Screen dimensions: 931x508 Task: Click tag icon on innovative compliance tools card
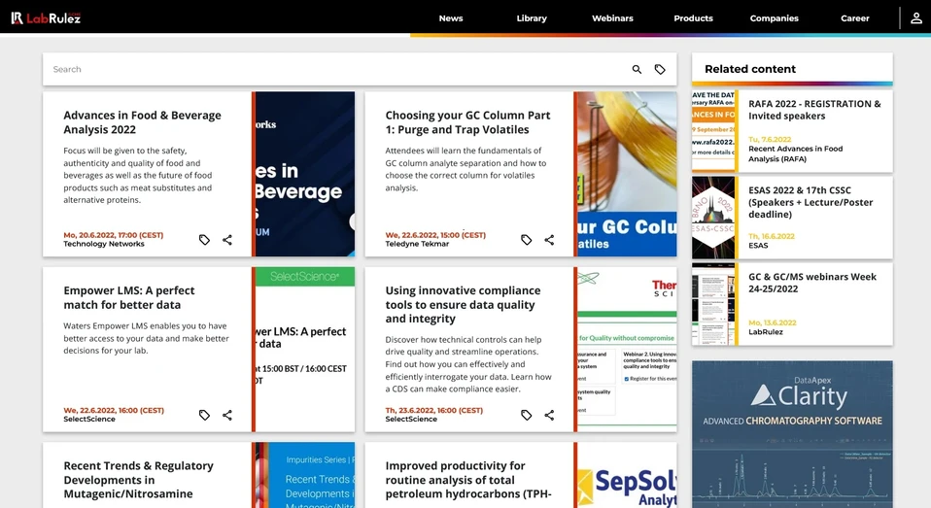click(x=526, y=415)
